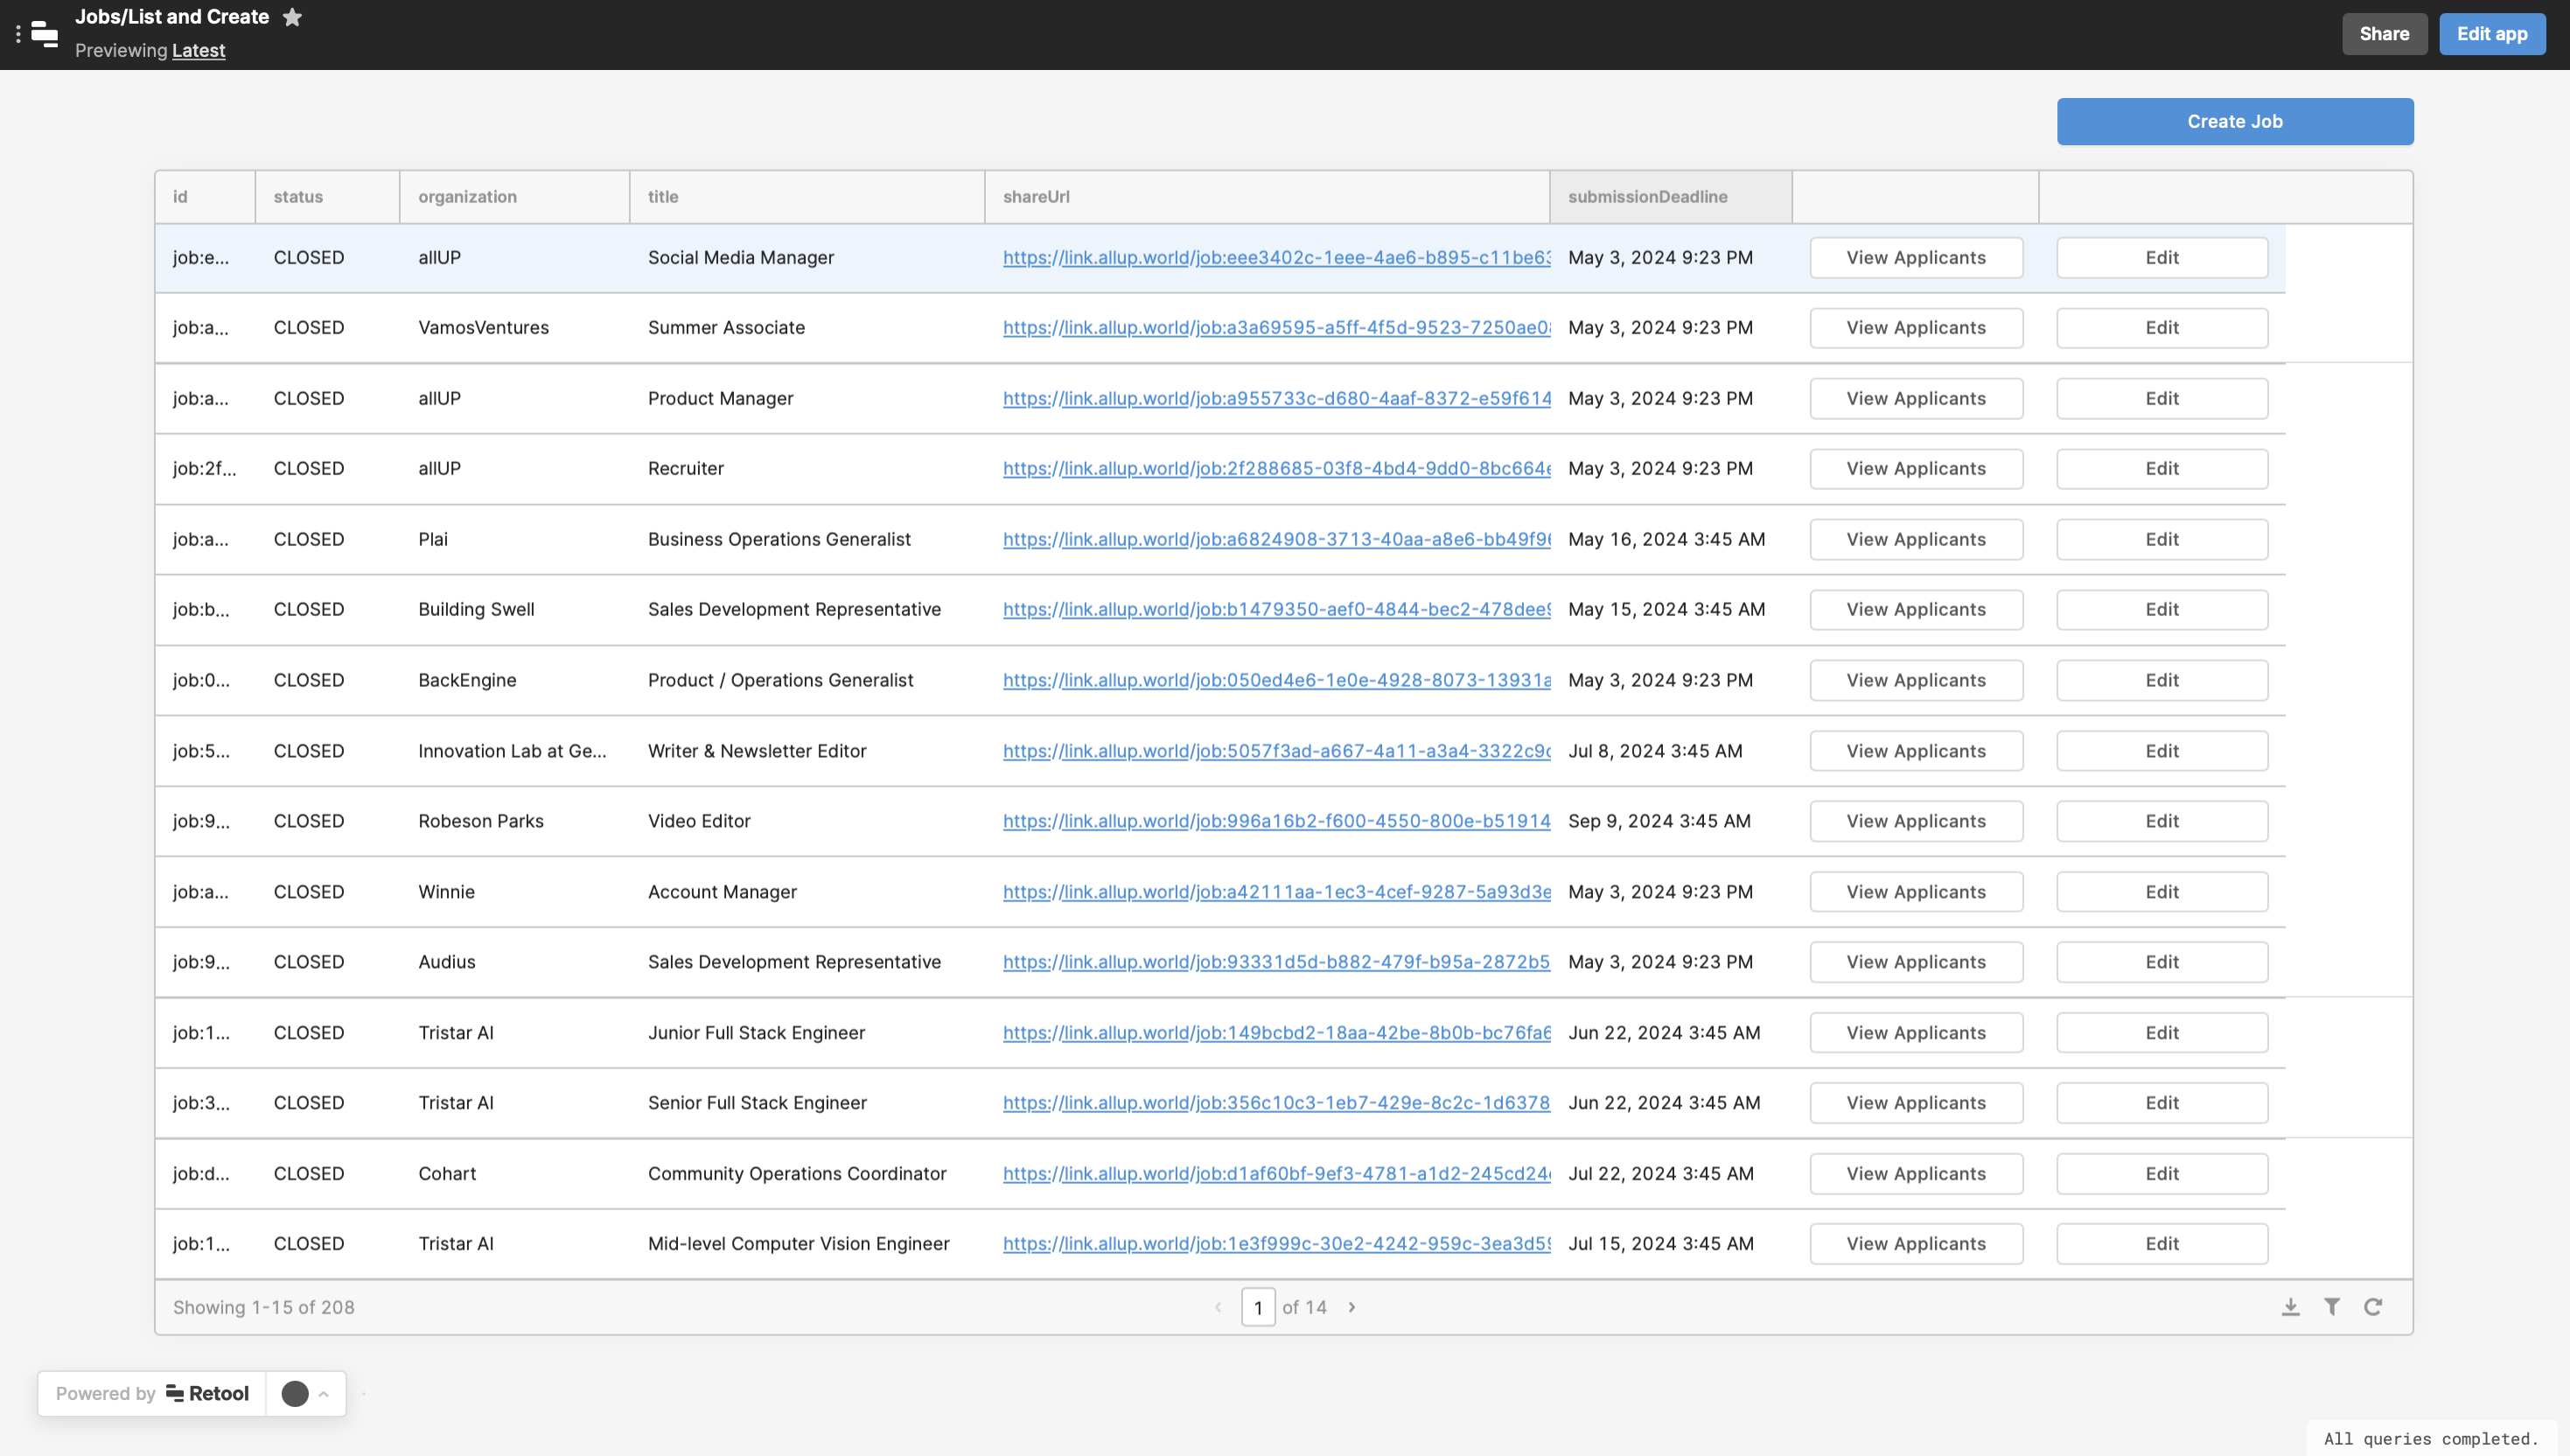Click the previous page arrow

click(1218, 1307)
